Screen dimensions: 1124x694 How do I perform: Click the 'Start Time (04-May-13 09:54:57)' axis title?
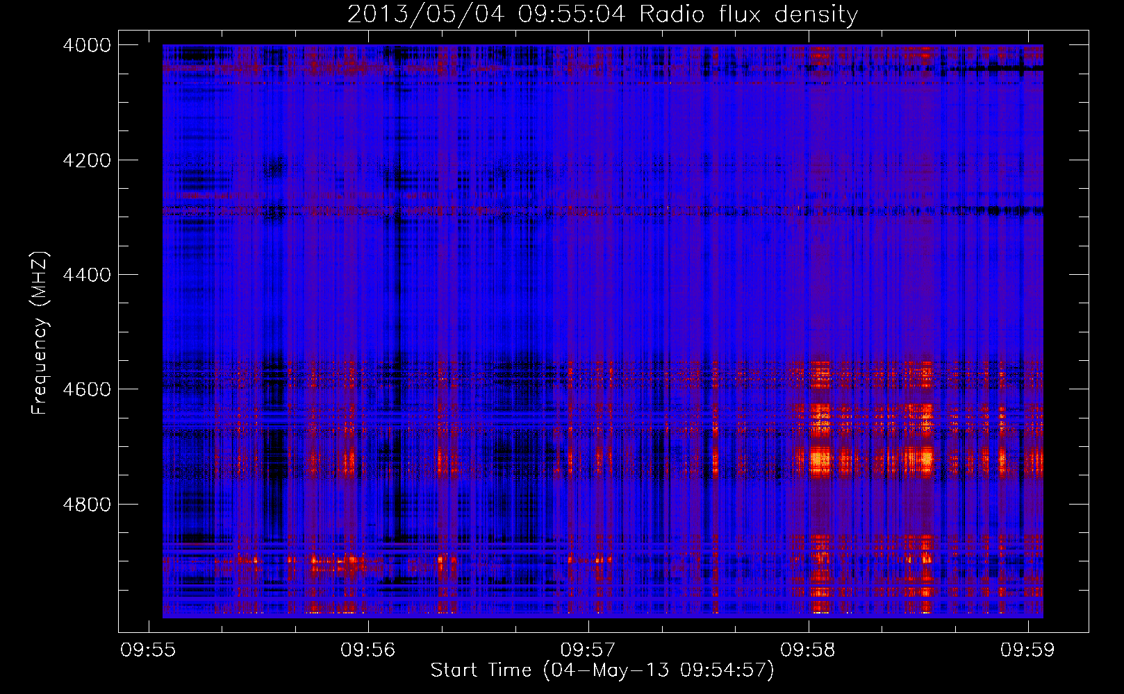[602, 670]
